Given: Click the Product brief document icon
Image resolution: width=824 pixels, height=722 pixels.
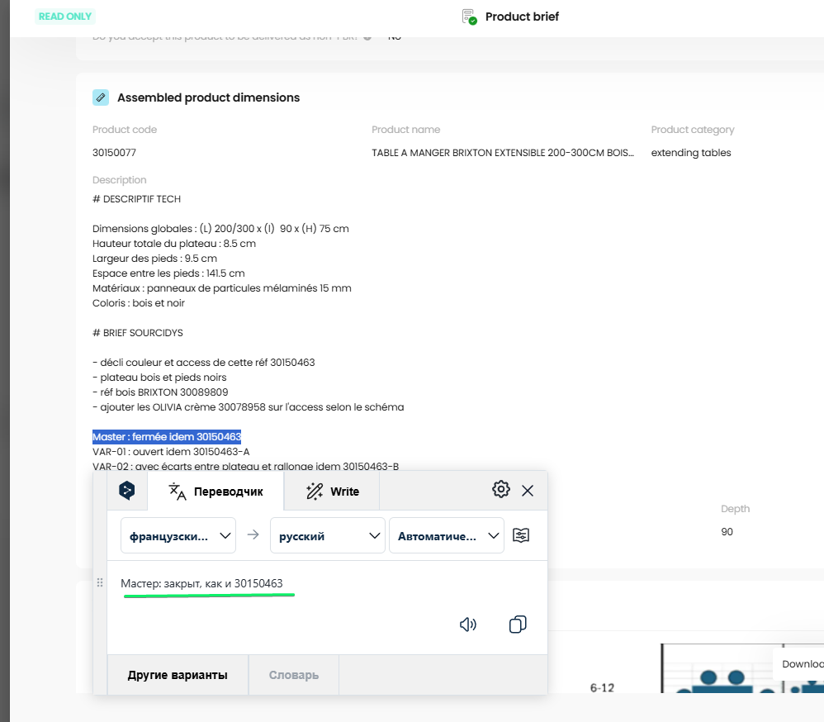Looking at the screenshot, I should [469, 17].
